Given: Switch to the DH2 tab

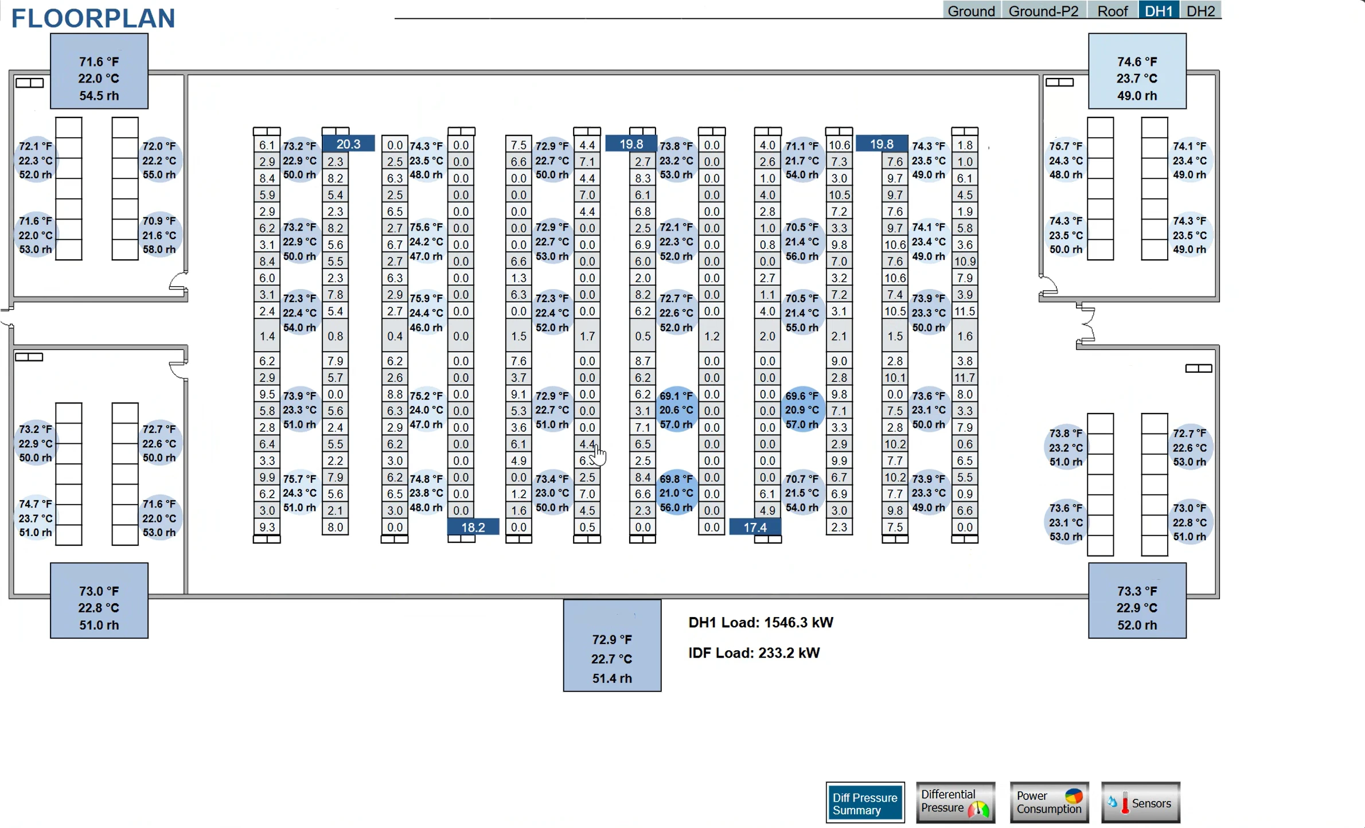Looking at the screenshot, I should [x=1200, y=11].
